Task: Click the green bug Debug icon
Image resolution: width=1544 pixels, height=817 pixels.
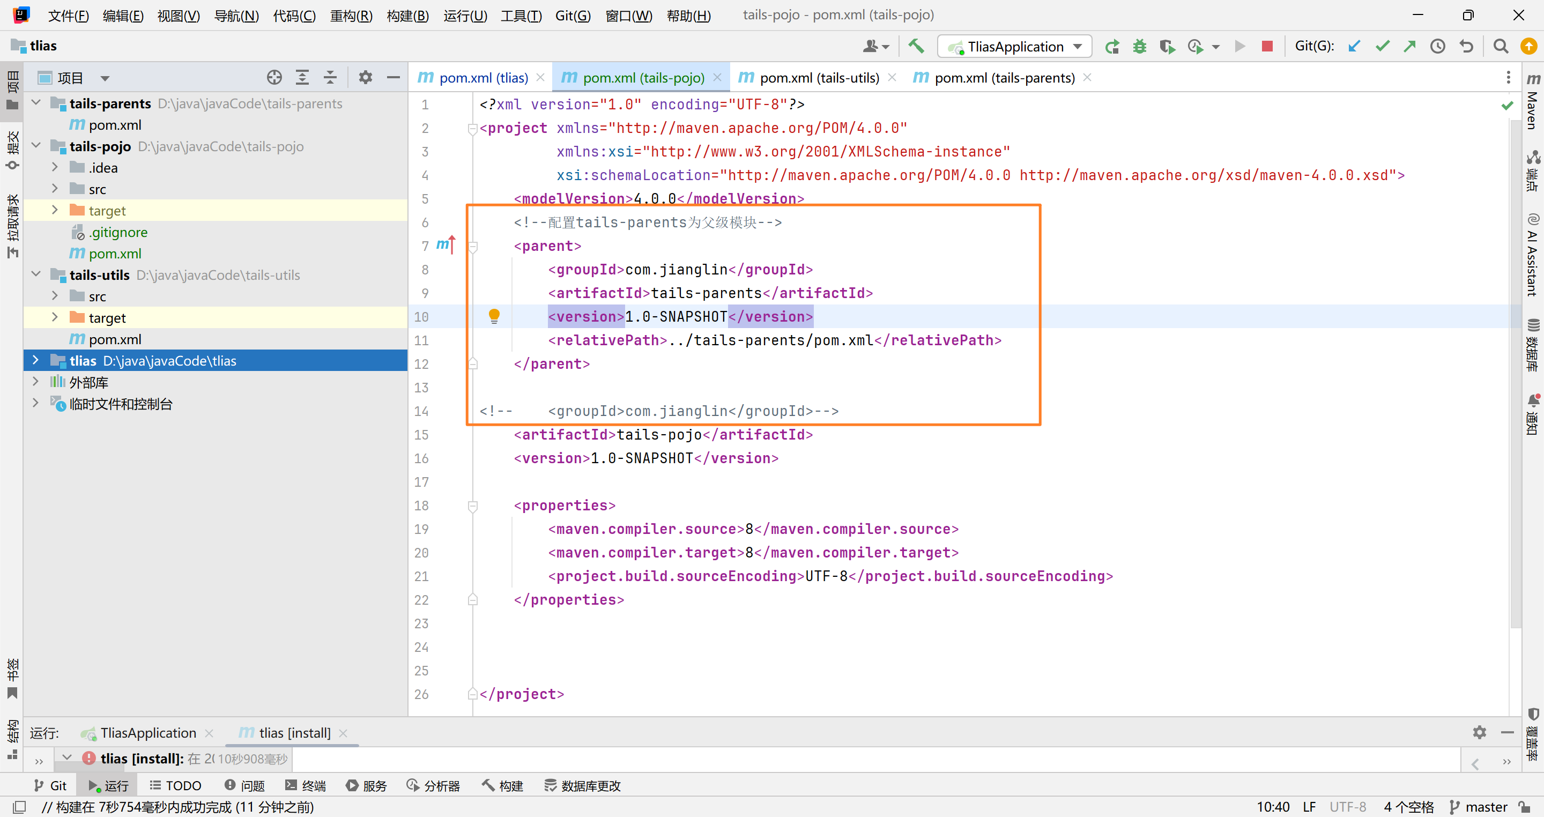Action: coord(1139,46)
